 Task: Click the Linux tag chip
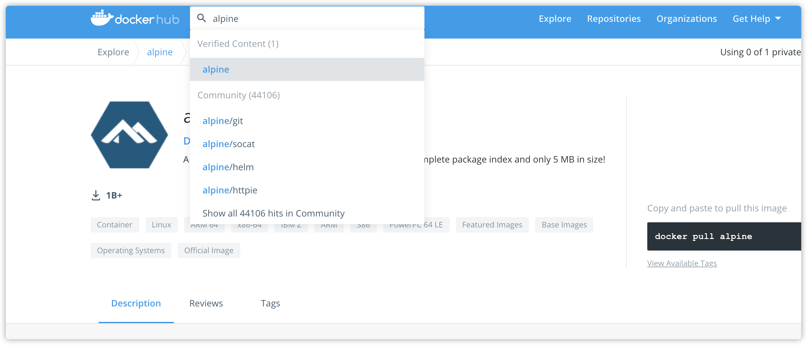coord(161,225)
